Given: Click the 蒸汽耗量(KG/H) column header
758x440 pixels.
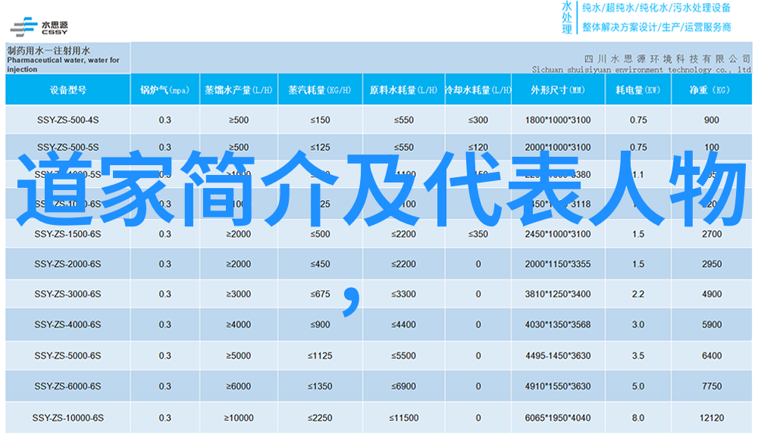Looking at the screenshot, I should [x=319, y=89].
